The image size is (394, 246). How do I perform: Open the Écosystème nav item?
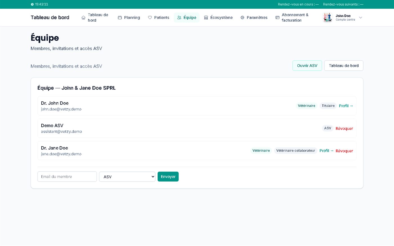(218, 17)
